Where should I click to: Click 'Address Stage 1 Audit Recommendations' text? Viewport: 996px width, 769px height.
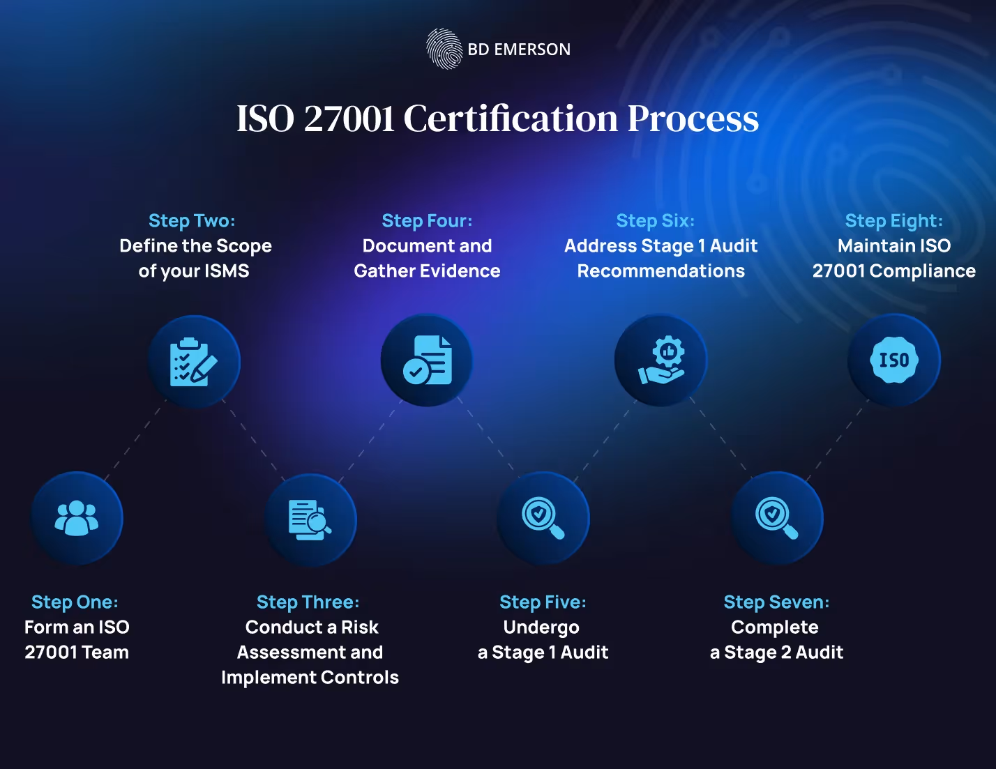tap(661, 258)
